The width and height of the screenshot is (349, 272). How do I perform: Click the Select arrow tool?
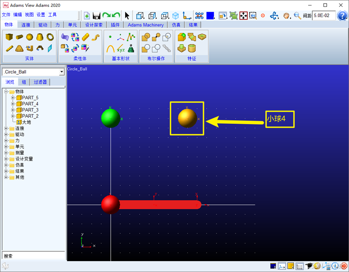[x=127, y=15]
